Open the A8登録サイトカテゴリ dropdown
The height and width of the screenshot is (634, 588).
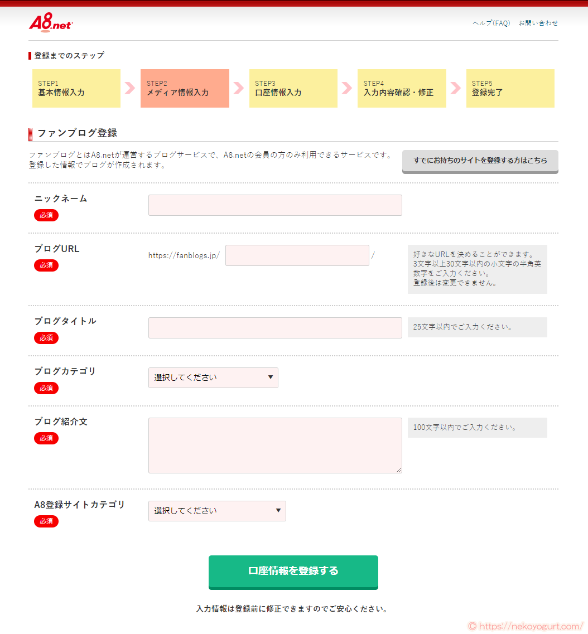[x=217, y=511]
